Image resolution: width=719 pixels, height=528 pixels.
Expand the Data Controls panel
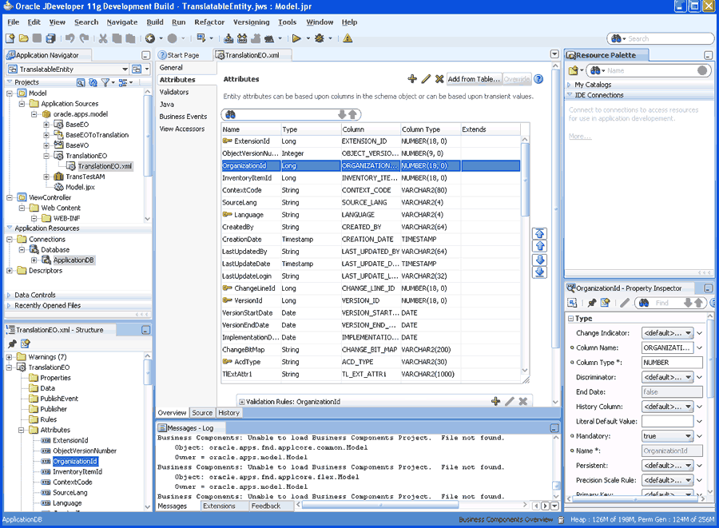coord(9,296)
